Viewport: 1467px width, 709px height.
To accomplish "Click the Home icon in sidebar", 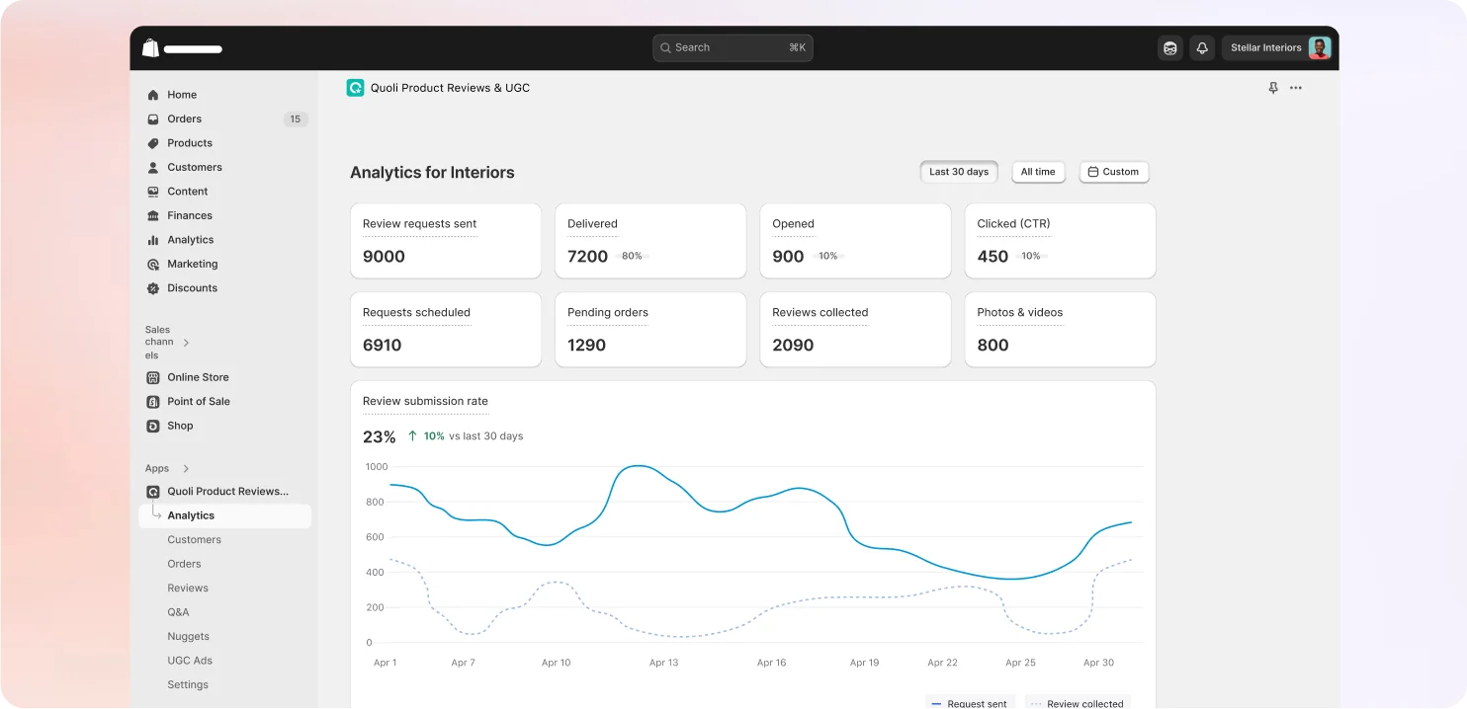I will [x=153, y=95].
